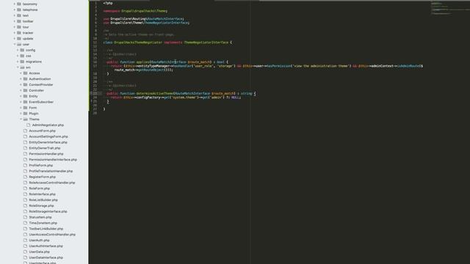Expand the Authentication folder arrow
The image size is (470, 264).
click(x=21, y=78)
